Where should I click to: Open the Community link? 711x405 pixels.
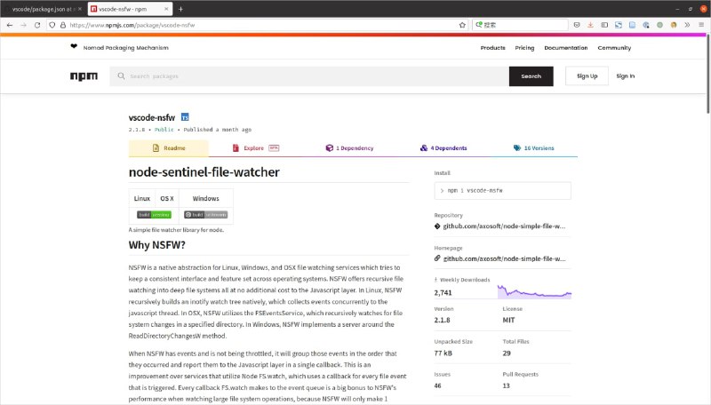[614, 48]
